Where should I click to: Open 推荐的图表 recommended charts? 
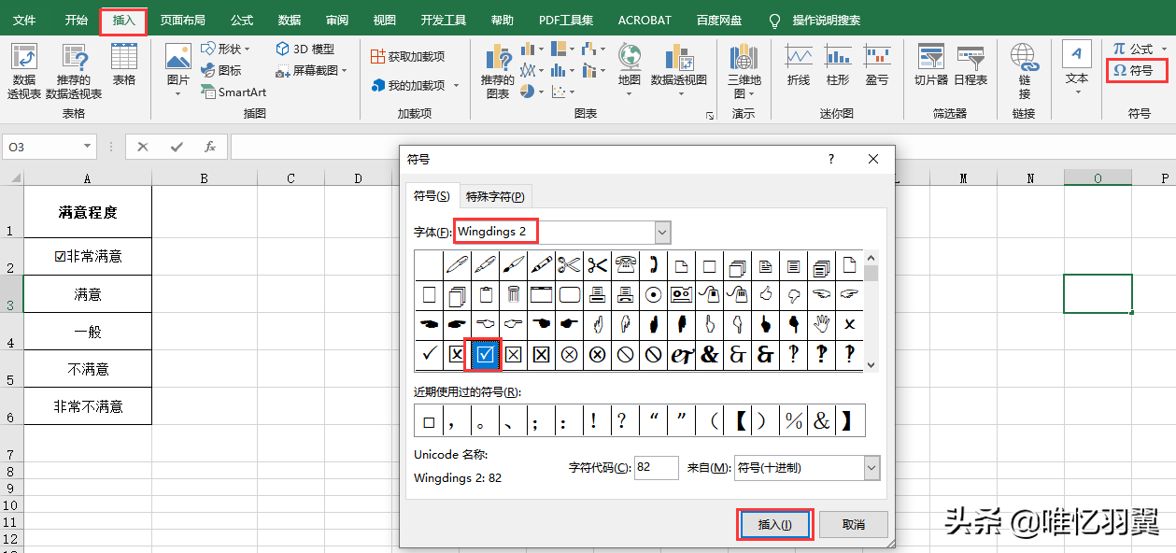click(498, 71)
